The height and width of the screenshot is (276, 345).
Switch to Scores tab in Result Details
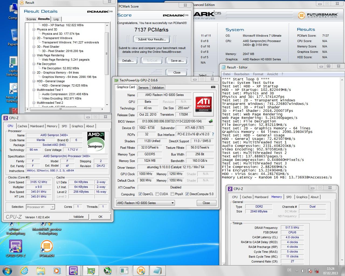tap(31, 19)
